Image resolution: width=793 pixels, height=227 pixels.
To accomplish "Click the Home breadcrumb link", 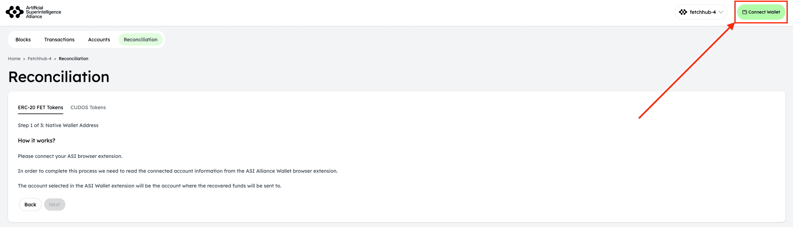I will coord(14,59).
